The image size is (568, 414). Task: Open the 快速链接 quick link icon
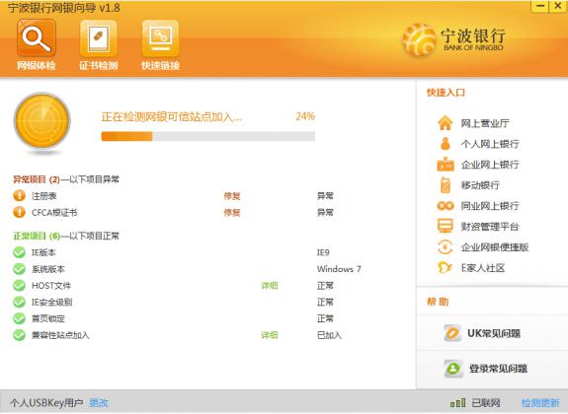pyautogui.click(x=160, y=38)
